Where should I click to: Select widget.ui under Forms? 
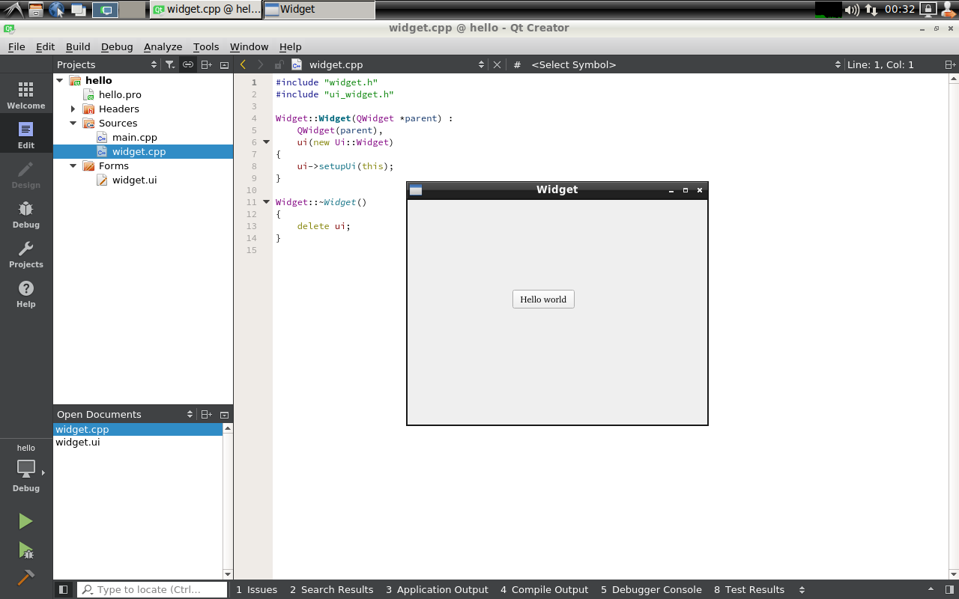pos(134,180)
